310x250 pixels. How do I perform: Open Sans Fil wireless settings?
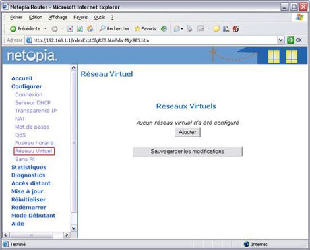pos(25,159)
